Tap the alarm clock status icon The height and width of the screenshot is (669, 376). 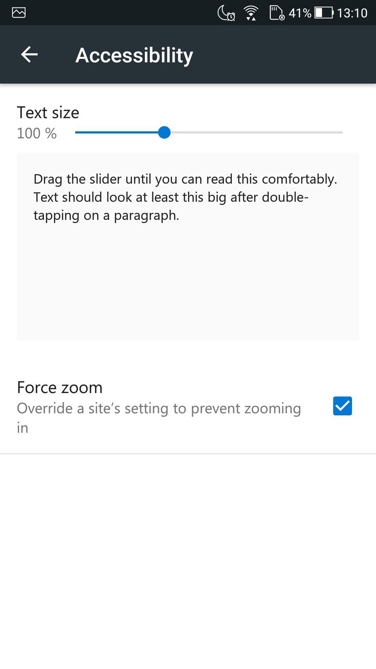point(231,16)
